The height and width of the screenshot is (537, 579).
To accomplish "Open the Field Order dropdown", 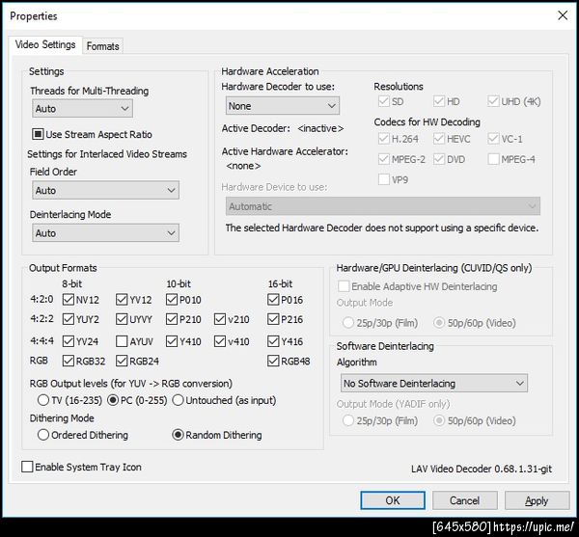I will [105, 190].
